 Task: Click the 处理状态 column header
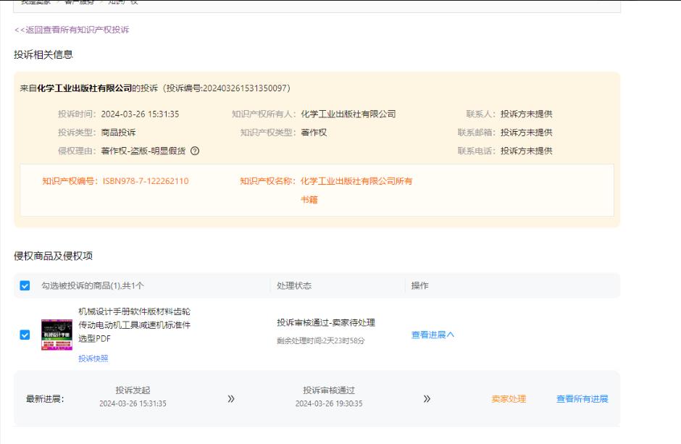coord(294,286)
